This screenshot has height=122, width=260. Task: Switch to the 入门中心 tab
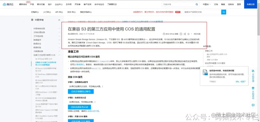(47, 12)
